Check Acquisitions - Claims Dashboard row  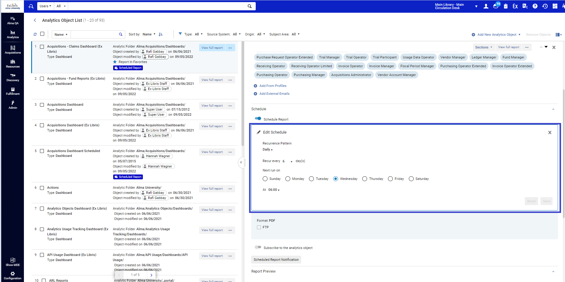[42, 47]
